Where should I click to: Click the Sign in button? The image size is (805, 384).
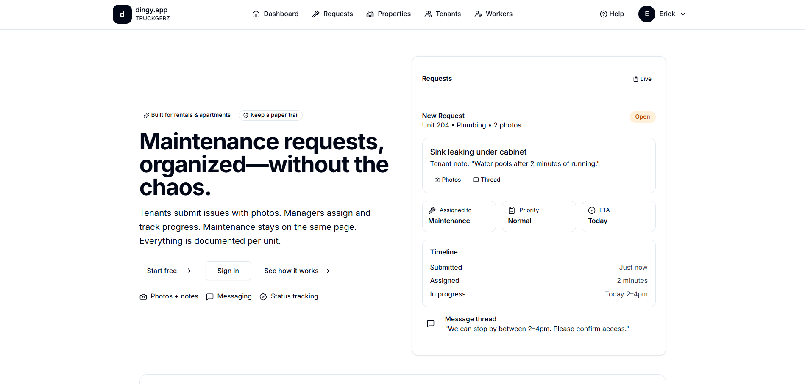click(228, 271)
